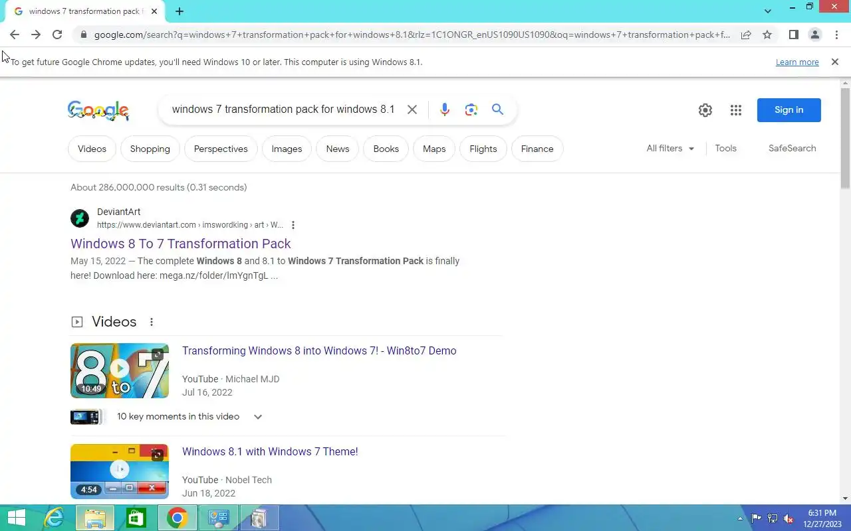Clear the search query
Screen dimensions: 851x531
(x=412, y=110)
